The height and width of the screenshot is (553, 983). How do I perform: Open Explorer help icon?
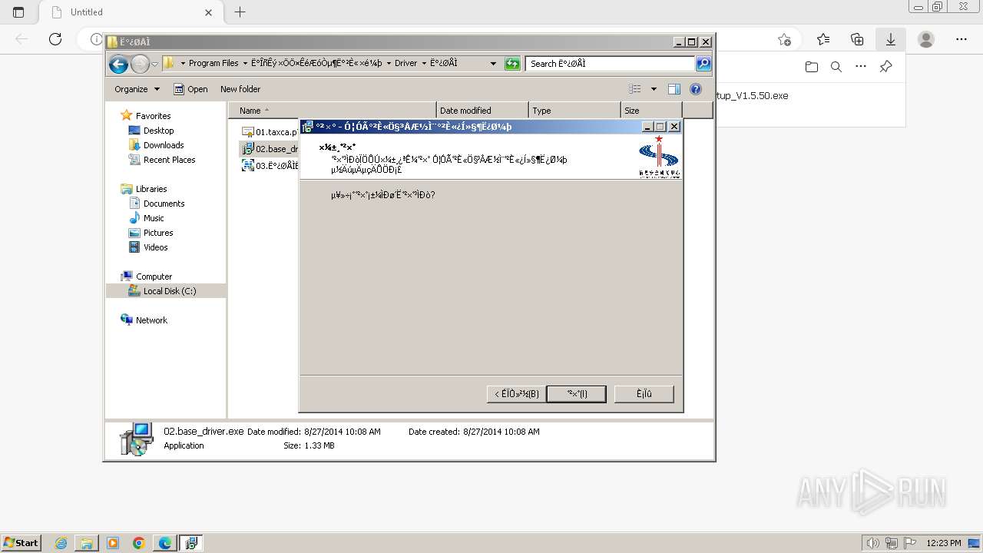tap(696, 89)
